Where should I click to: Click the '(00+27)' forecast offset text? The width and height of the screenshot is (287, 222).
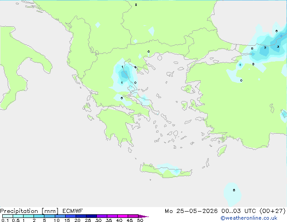click(273, 211)
